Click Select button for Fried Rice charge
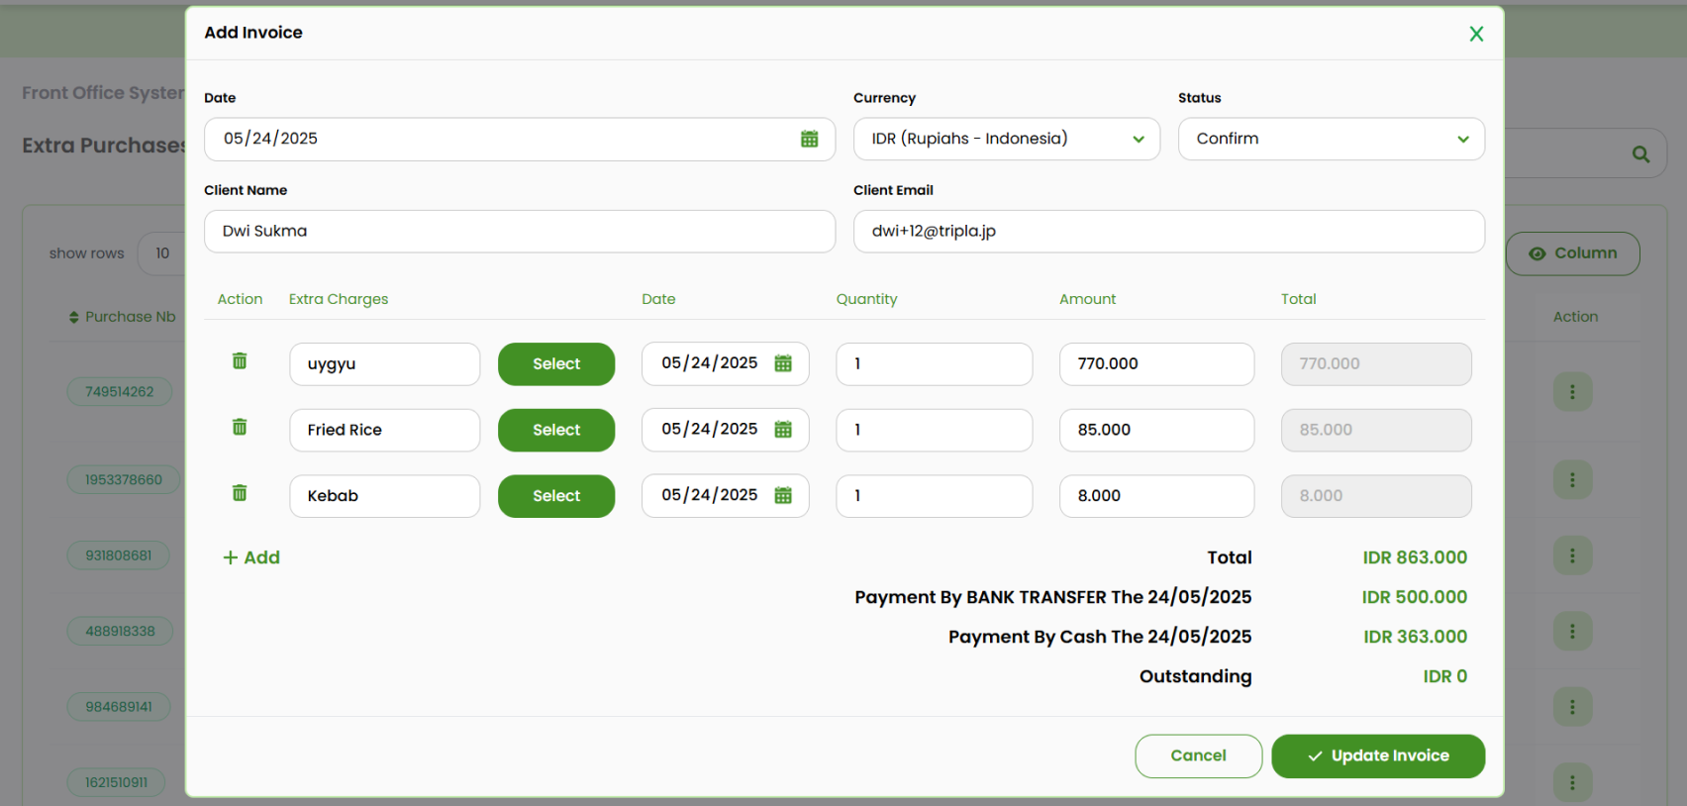 556,430
